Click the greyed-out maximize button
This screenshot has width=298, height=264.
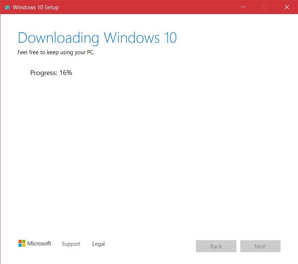click(x=265, y=7)
